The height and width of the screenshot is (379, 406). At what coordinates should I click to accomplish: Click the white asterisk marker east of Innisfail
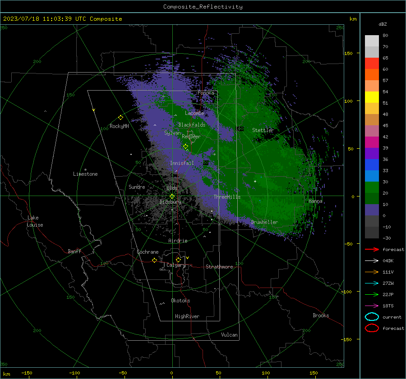coord(214,155)
